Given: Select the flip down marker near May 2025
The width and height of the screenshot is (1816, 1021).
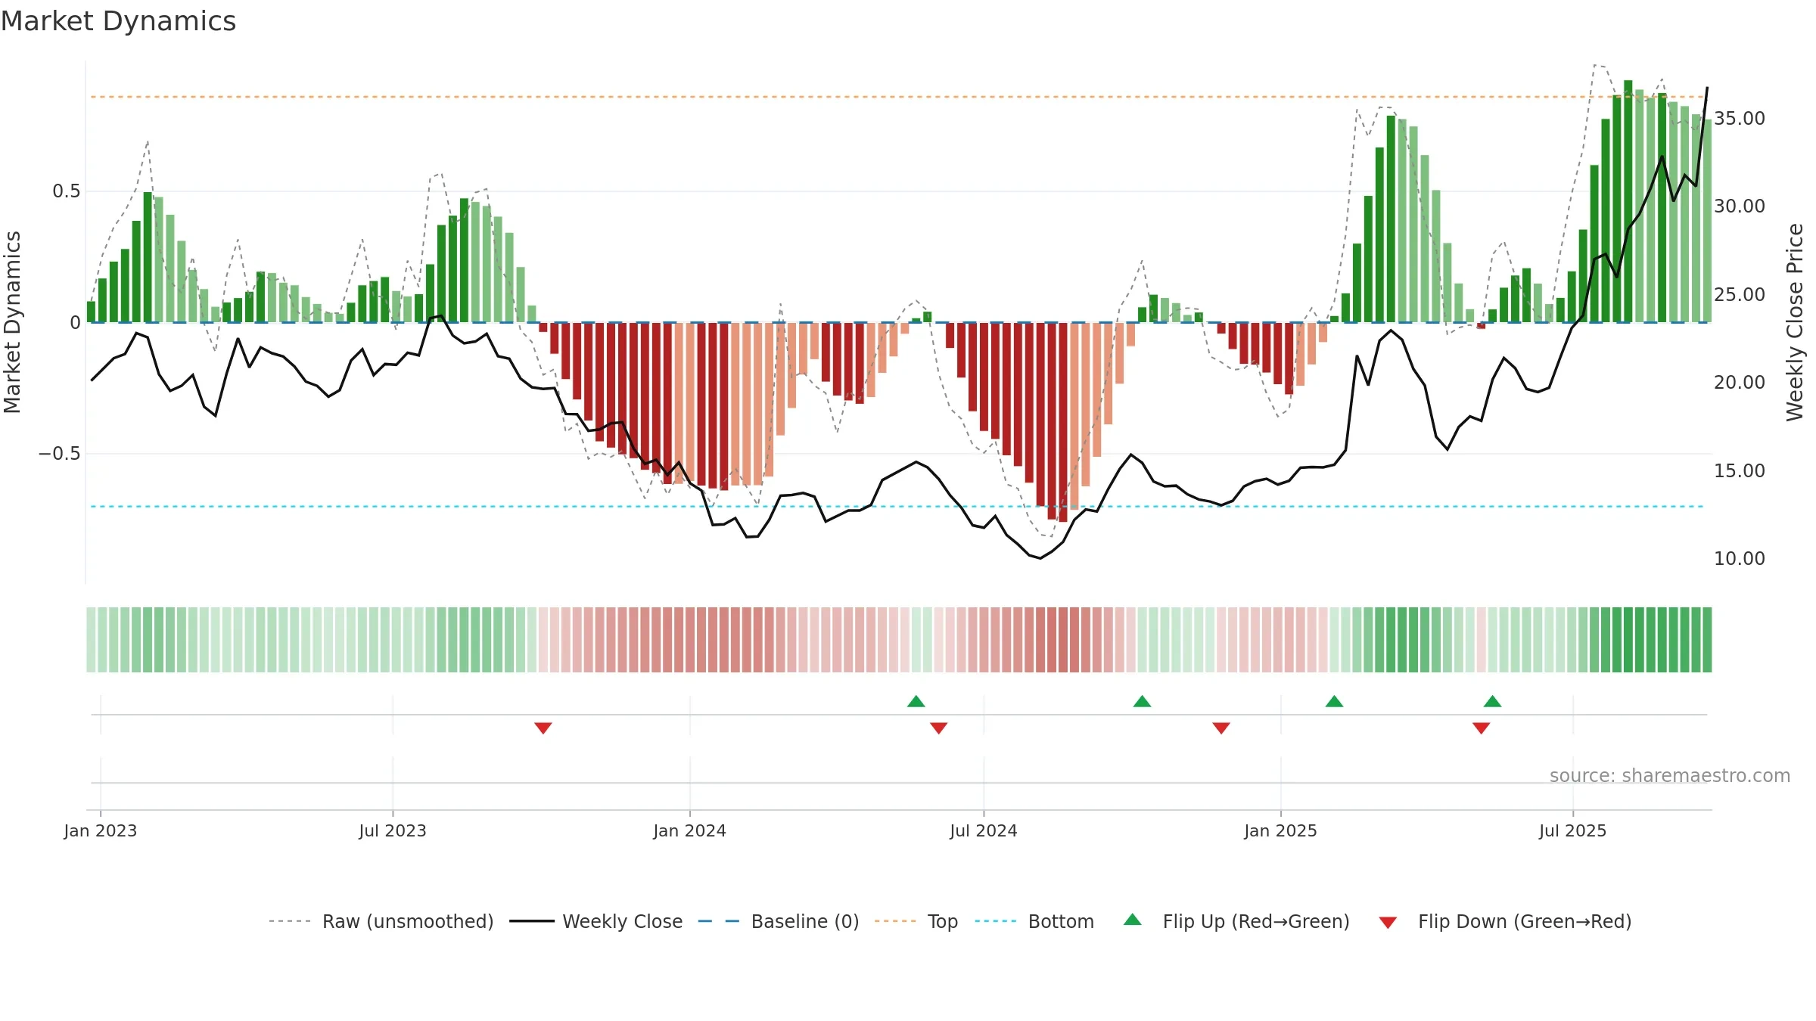Looking at the screenshot, I should (1482, 728).
